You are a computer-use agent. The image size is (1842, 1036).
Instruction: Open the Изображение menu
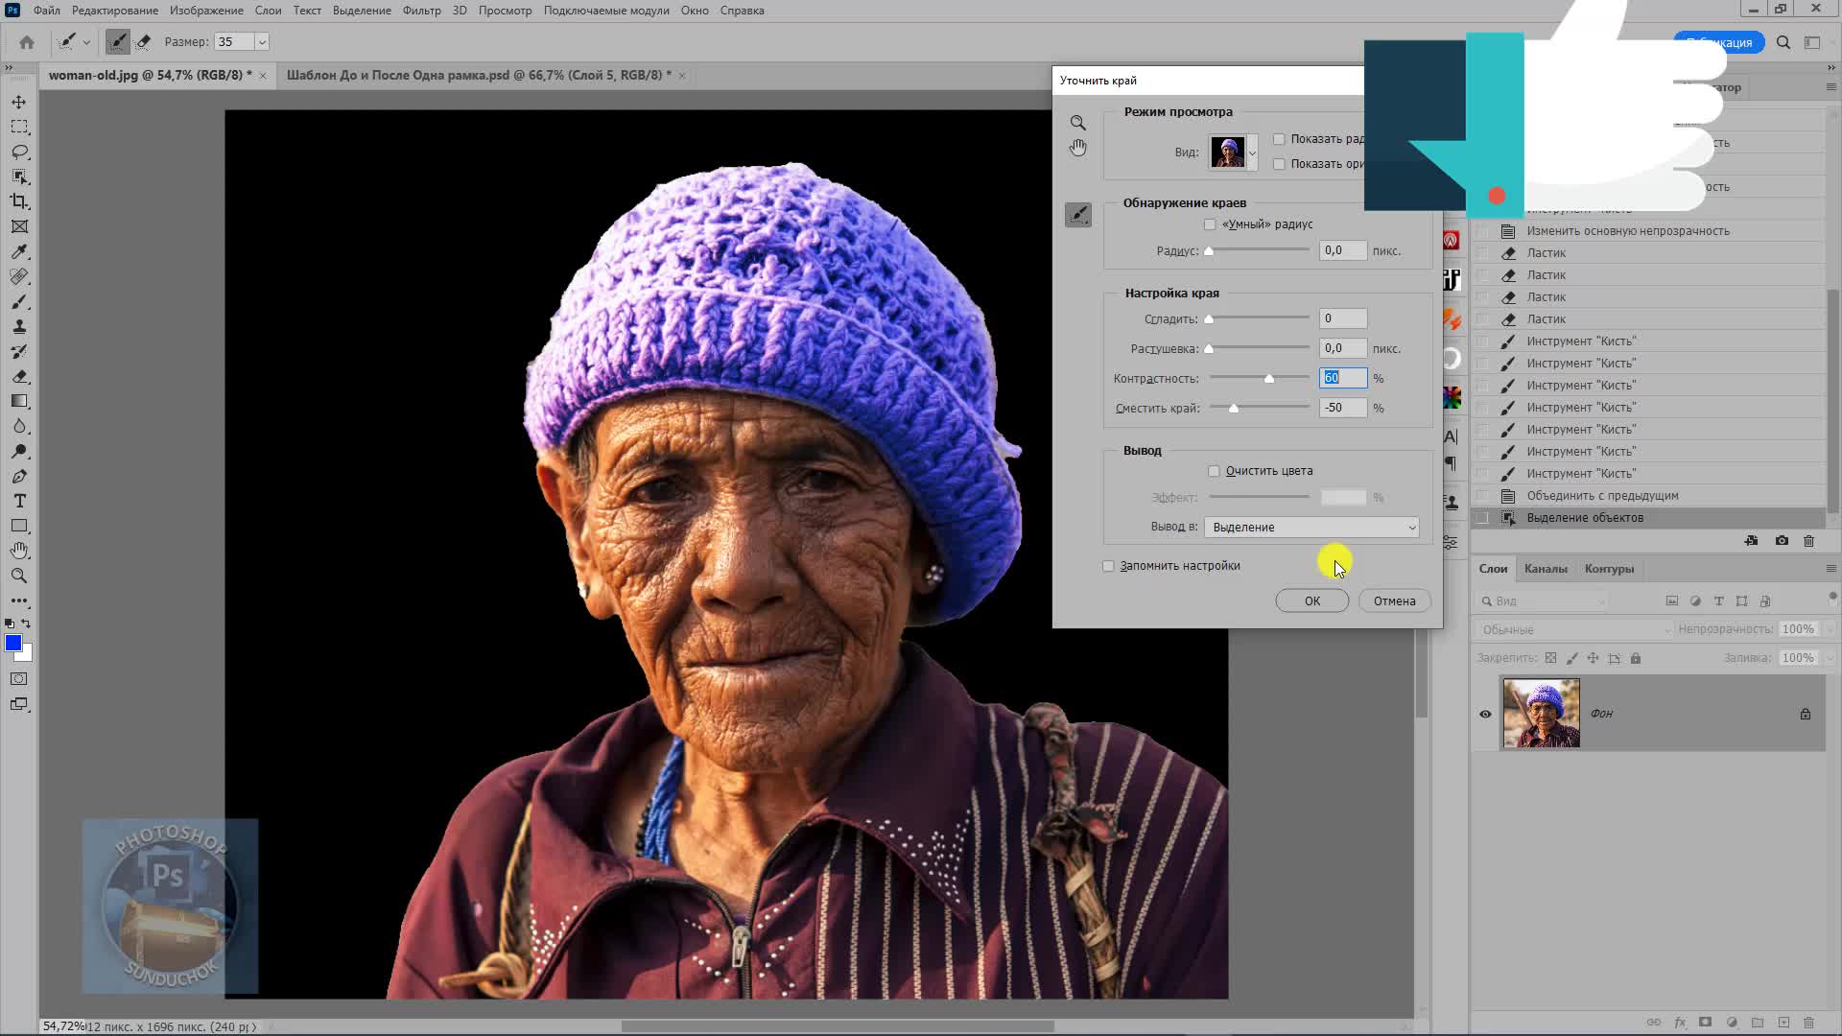pyautogui.click(x=206, y=11)
